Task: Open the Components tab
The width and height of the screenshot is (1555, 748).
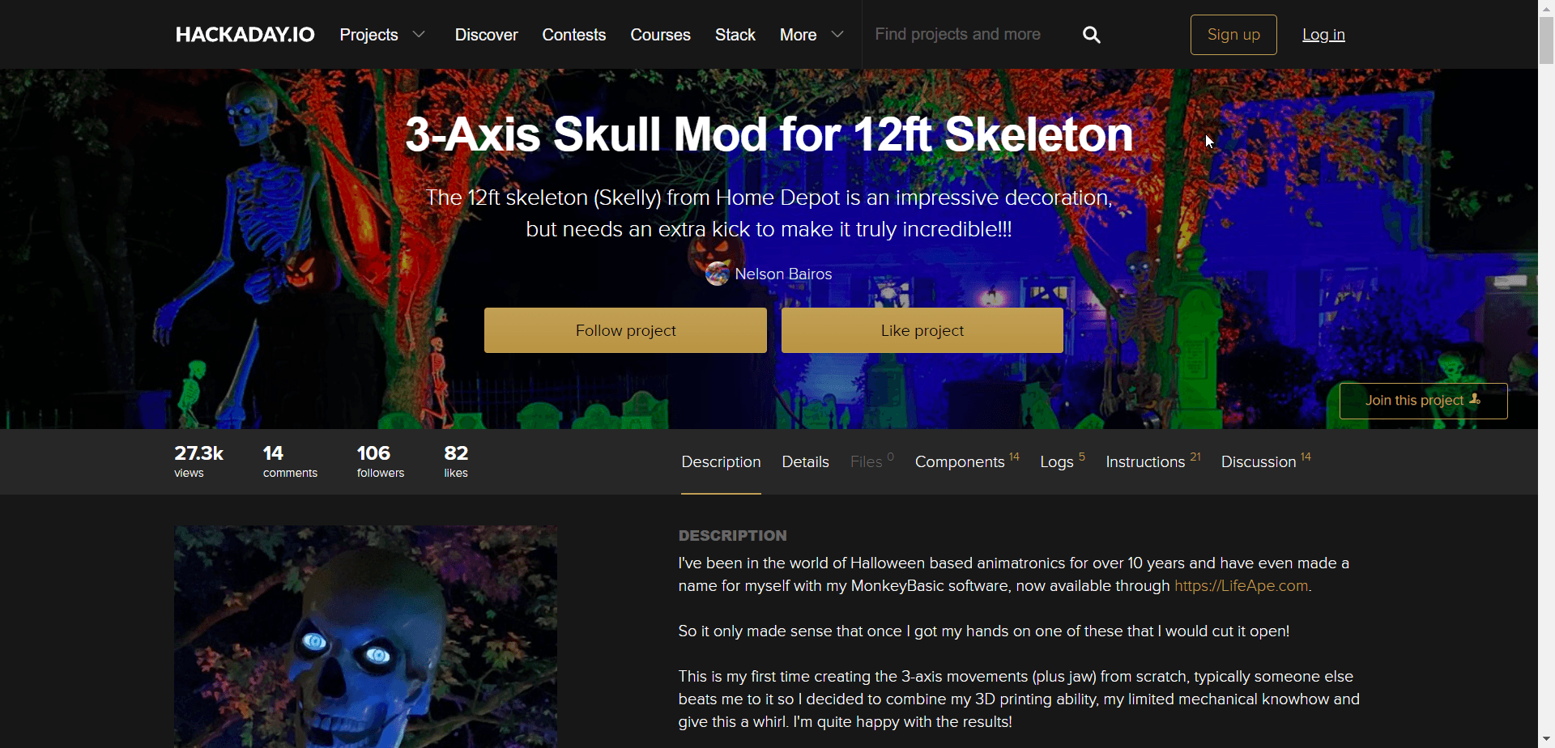Action: [x=967, y=461]
